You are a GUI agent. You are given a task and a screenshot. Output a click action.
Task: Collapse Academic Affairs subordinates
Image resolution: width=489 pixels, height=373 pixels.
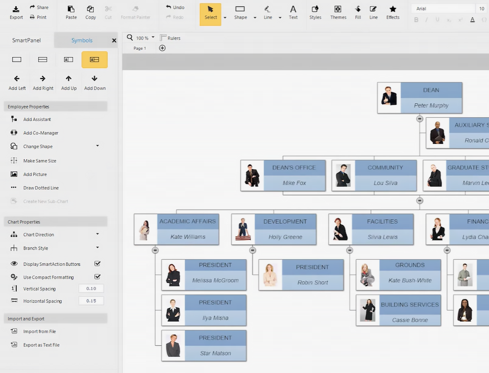pos(155,250)
